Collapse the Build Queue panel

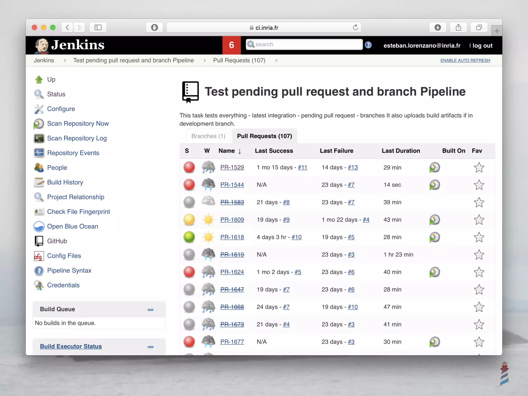(x=151, y=310)
